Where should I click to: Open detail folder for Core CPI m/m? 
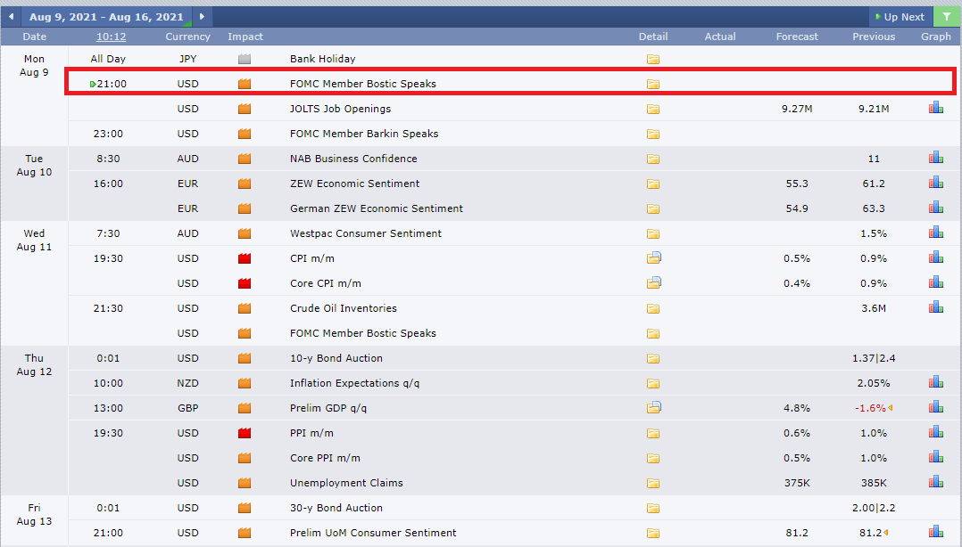(653, 283)
